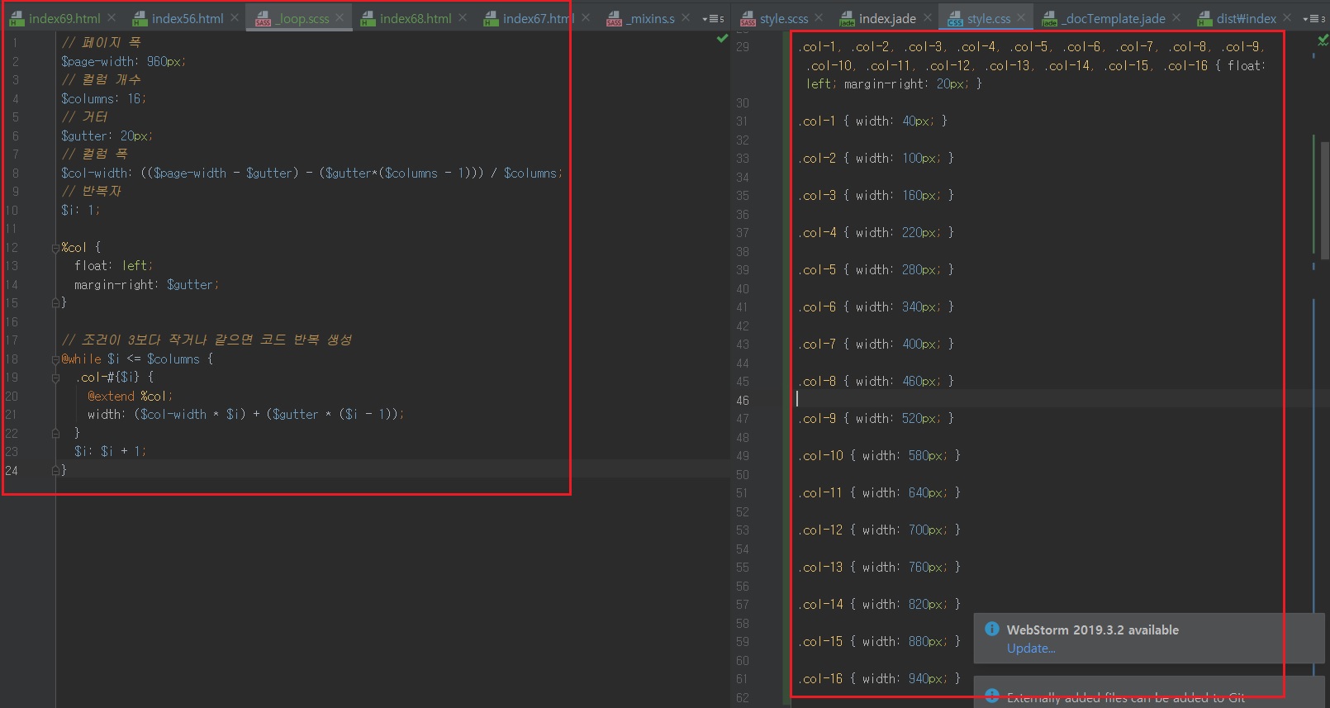Collapse the @while loop fold marker
The width and height of the screenshot is (1330, 708).
pyautogui.click(x=55, y=359)
